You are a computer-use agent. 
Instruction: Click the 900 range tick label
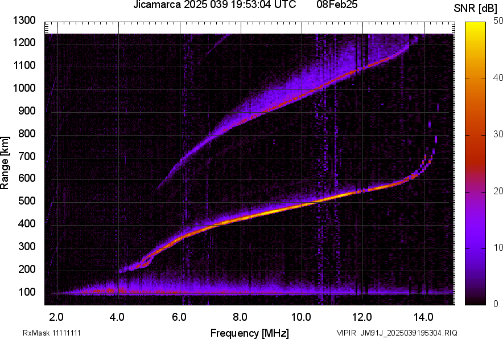coord(27,111)
